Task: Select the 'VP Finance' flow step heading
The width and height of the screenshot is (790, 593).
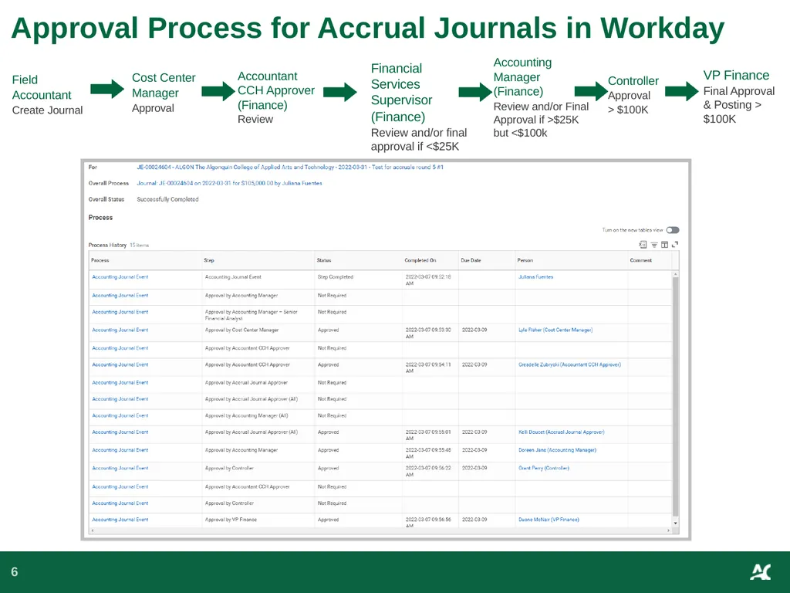Action: pos(736,75)
